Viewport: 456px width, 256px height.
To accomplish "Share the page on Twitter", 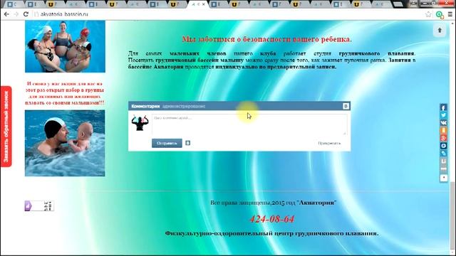I will (443, 115).
